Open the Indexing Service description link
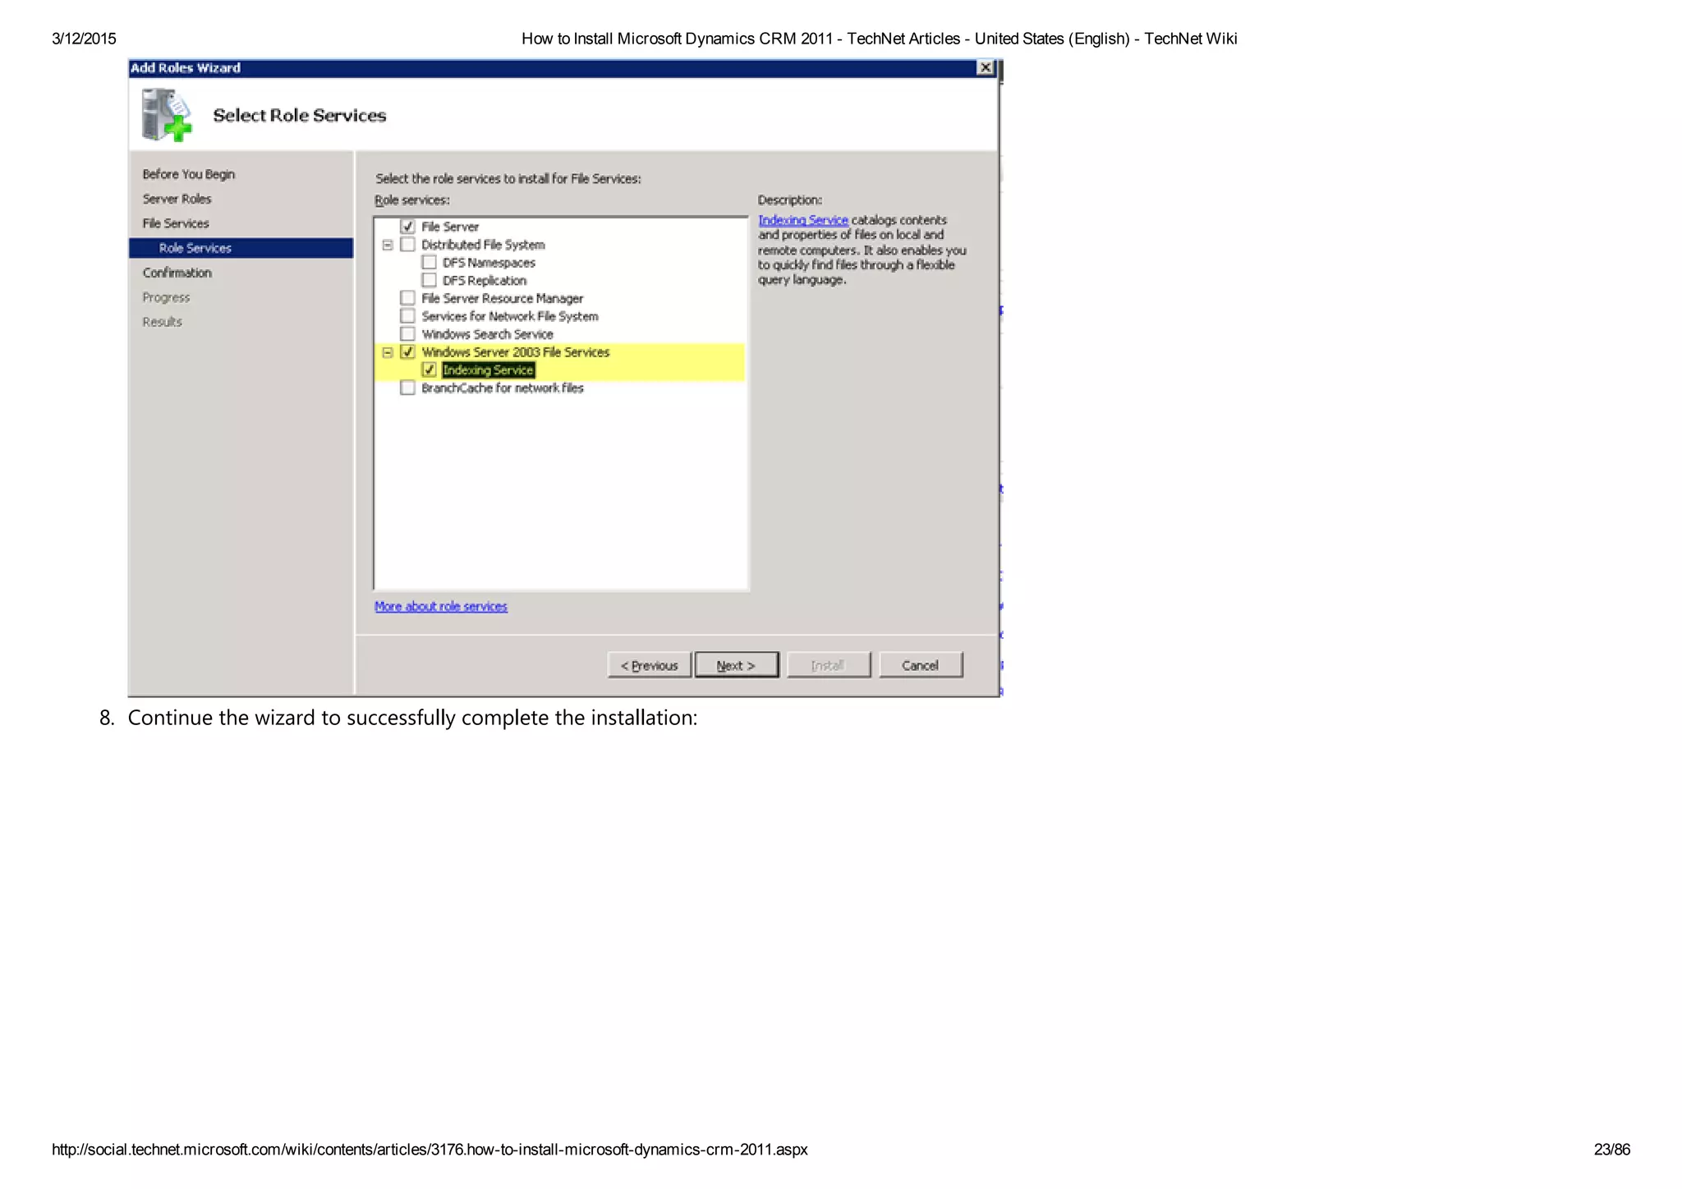The width and height of the screenshot is (1682, 1189). (803, 220)
